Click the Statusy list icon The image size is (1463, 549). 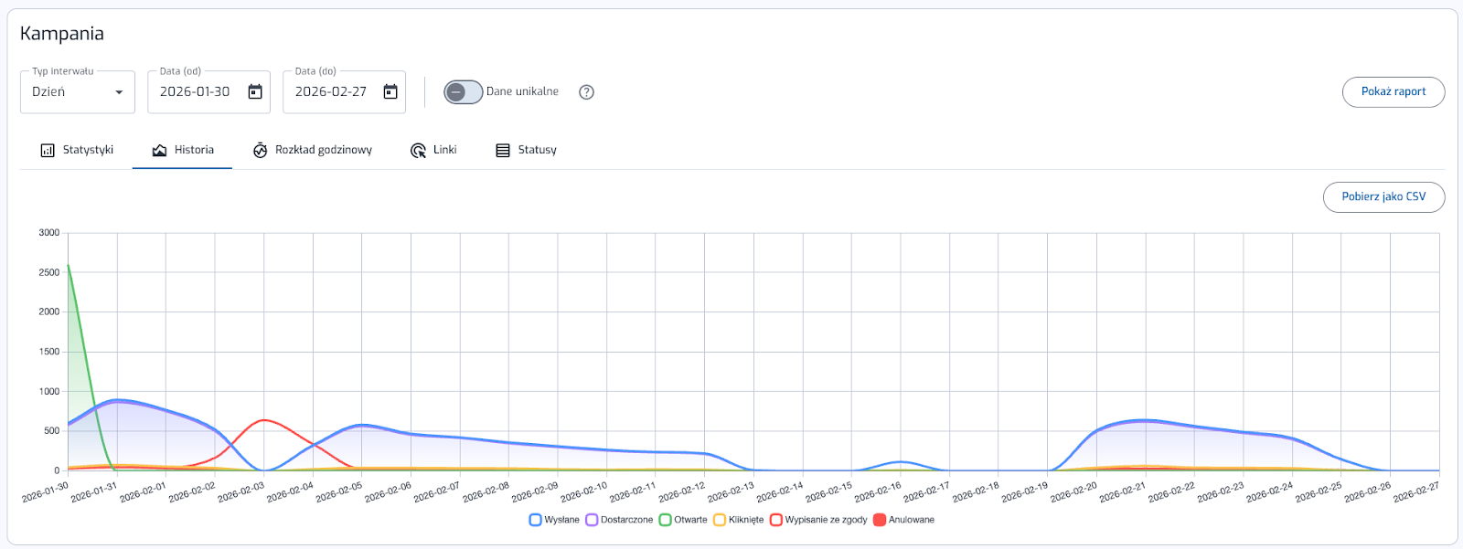coord(503,151)
